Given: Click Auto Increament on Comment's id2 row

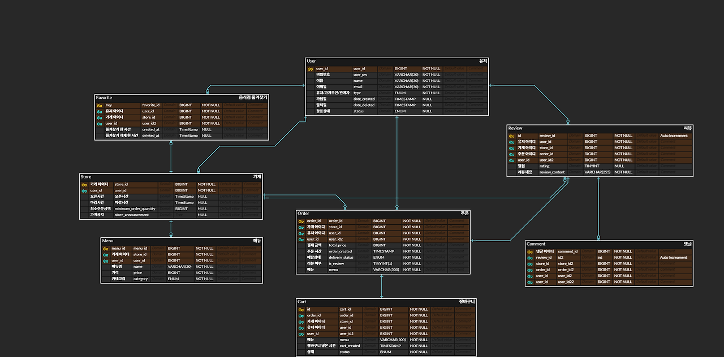Looking at the screenshot, I should 674,258.
